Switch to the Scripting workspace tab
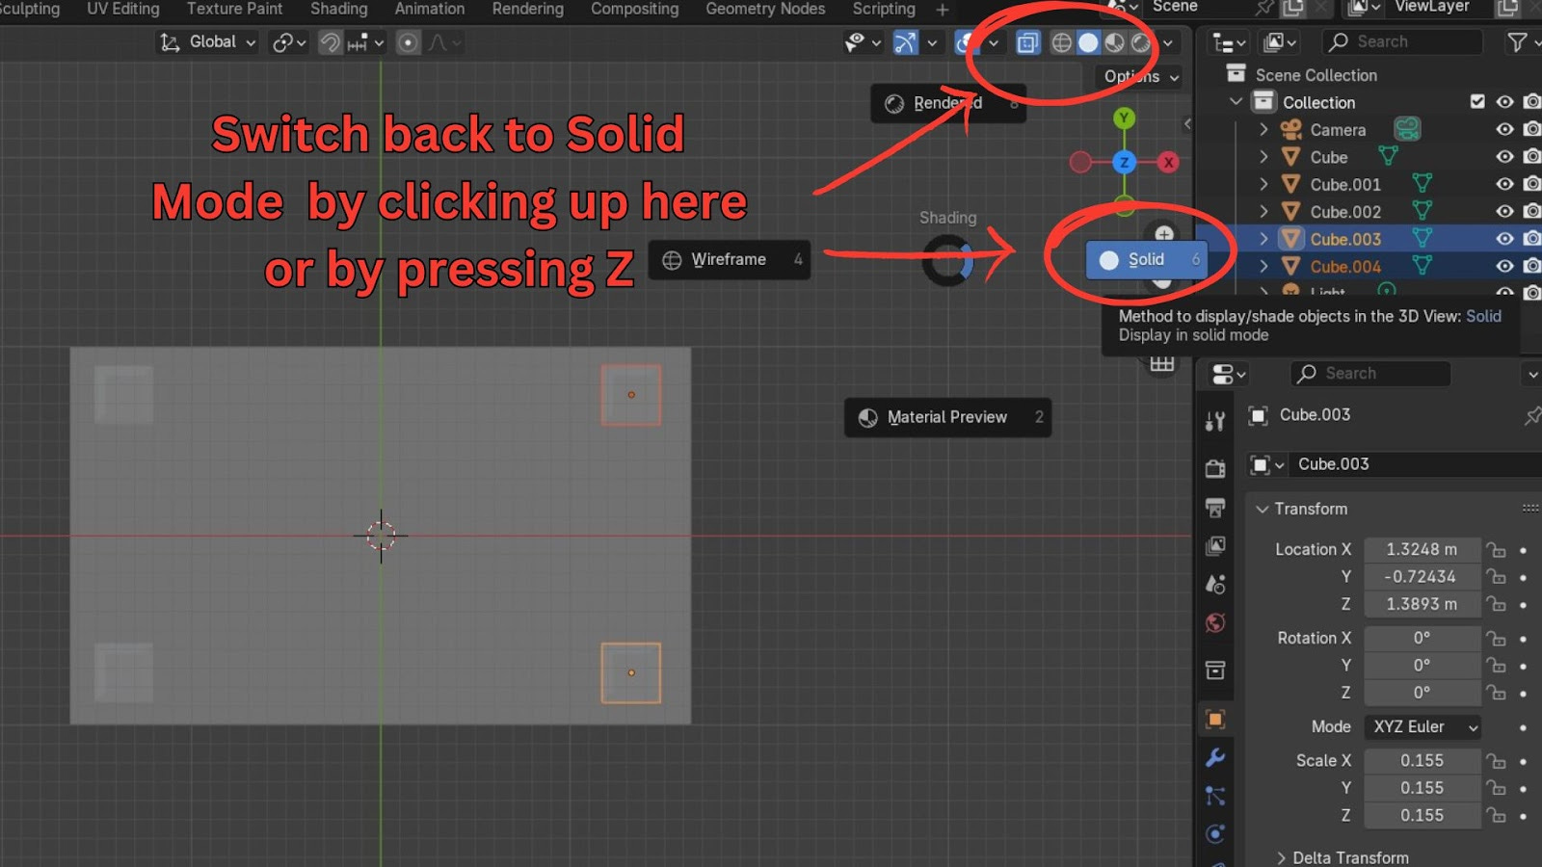1542x867 pixels. (x=884, y=9)
